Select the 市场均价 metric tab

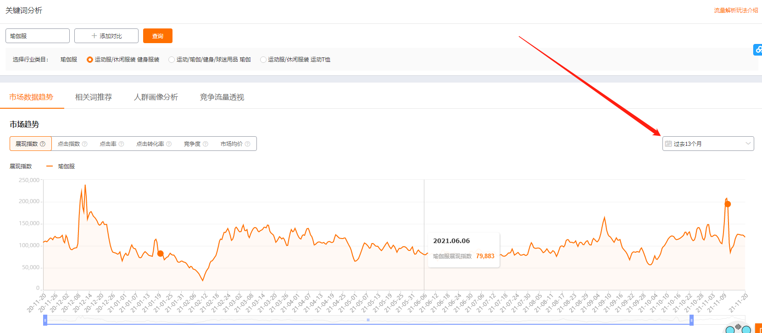235,144
